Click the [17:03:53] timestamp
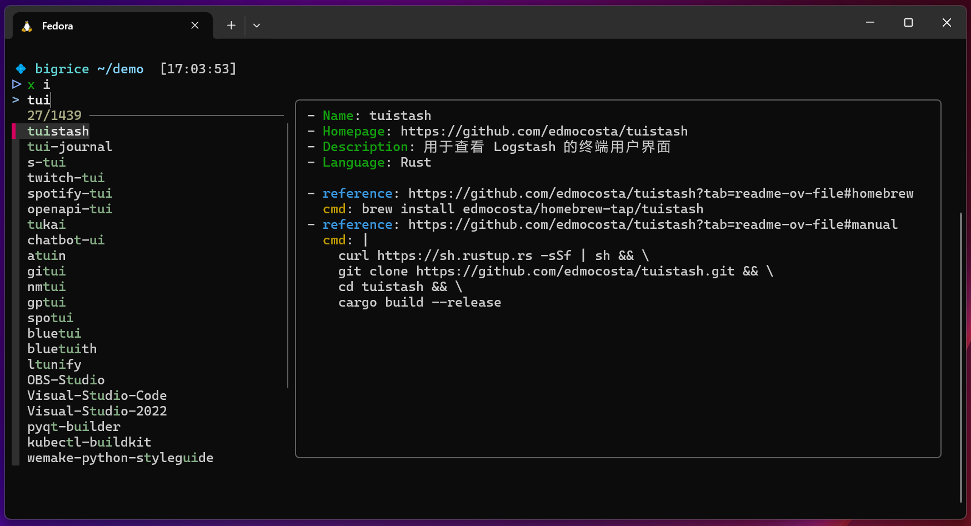The height and width of the screenshot is (526, 971). (x=198, y=69)
